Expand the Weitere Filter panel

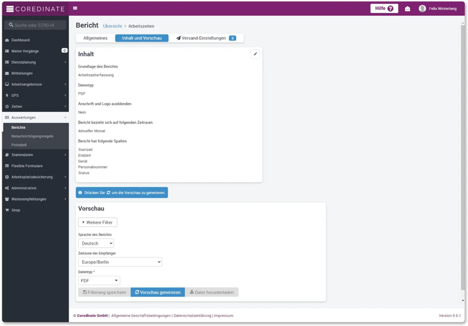pyautogui.click(x=97, y=222)
